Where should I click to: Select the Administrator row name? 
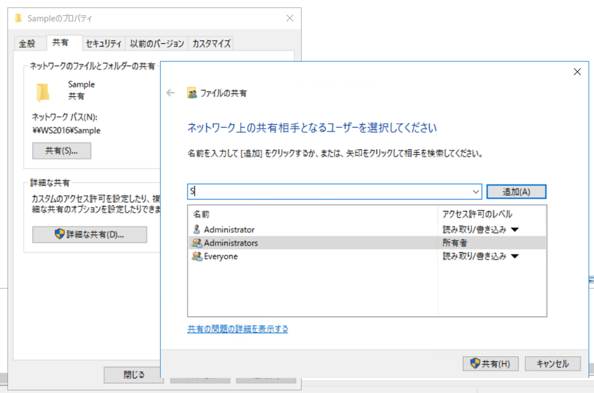(x=229, y=229)
